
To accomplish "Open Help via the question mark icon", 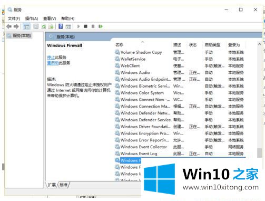I will [61, 26].
